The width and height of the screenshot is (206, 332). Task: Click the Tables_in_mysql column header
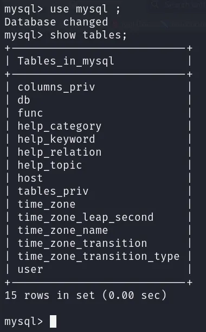pos(66,61)
